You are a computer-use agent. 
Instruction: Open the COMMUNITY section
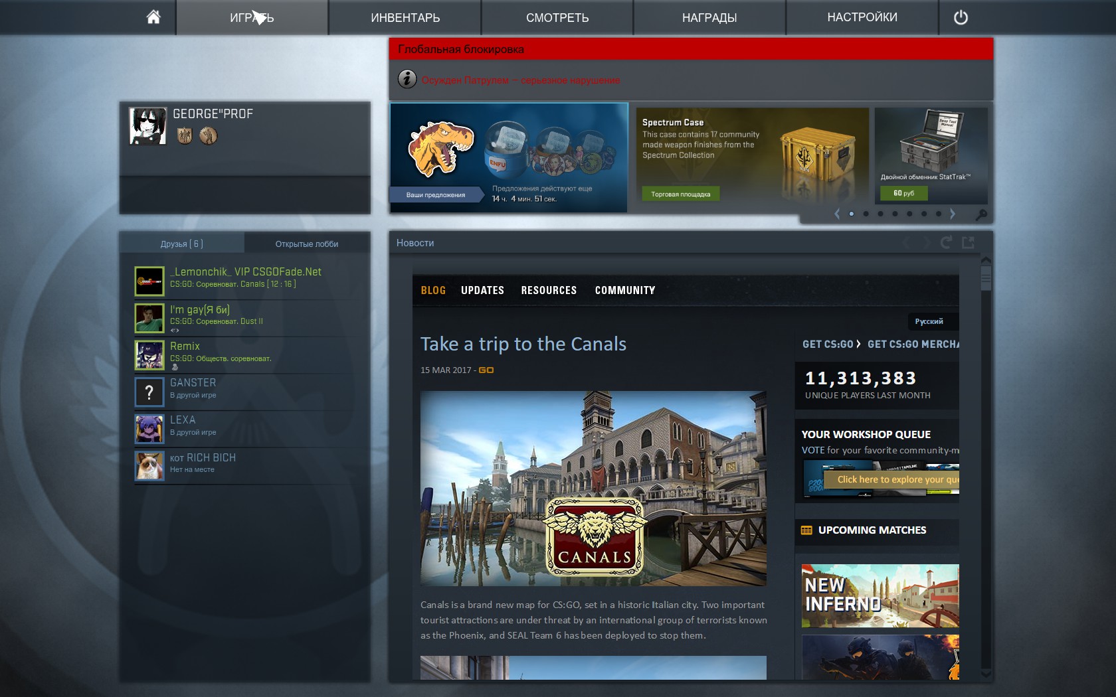[625, 290]
